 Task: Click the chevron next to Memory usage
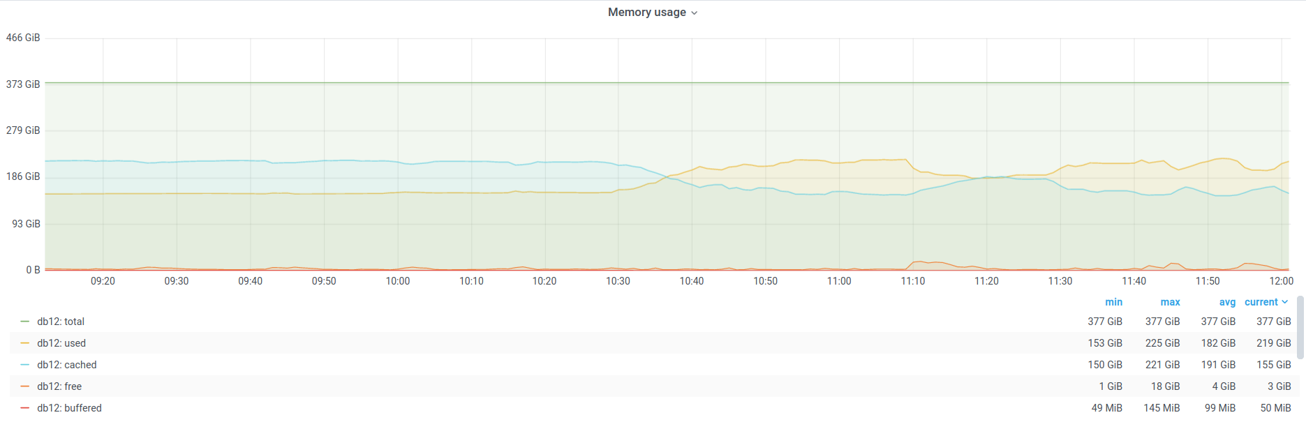(x=695, y=13)
